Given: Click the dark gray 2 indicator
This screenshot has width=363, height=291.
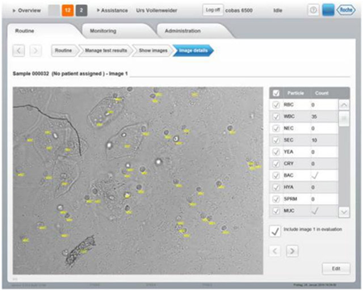Looking at the screenshot, I should pyautogui.click(x=82, y=10).
